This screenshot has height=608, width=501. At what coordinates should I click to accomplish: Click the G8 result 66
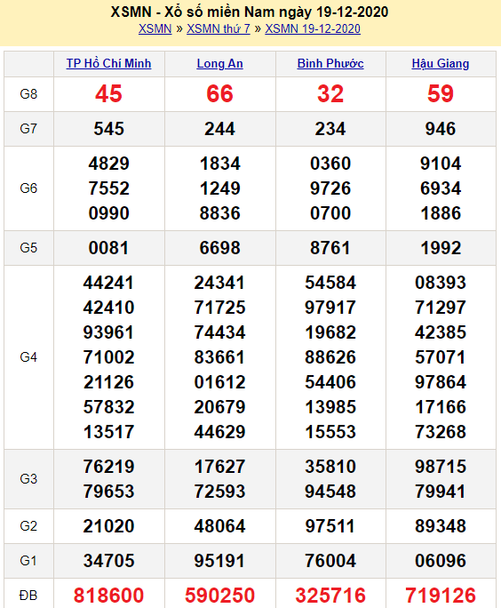coord(219,94)
